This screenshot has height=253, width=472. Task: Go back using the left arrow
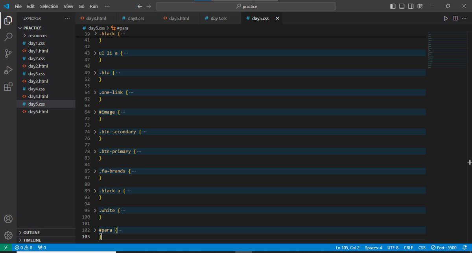click(x=140, y=6)
